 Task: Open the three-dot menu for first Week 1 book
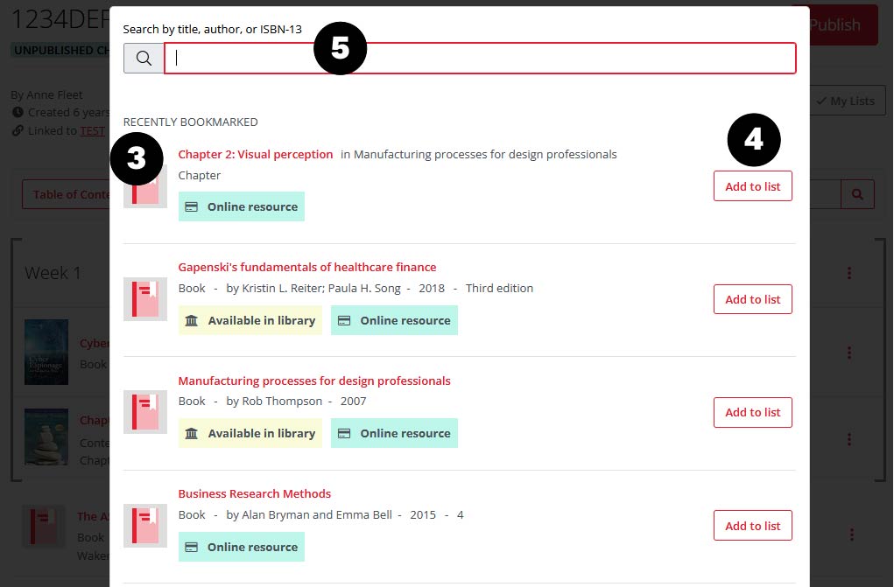point(848,353)
